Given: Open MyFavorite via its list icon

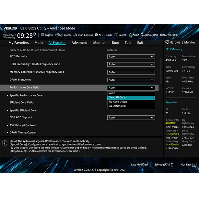Looking at the screenshot, I should click(x=57, y=35).
